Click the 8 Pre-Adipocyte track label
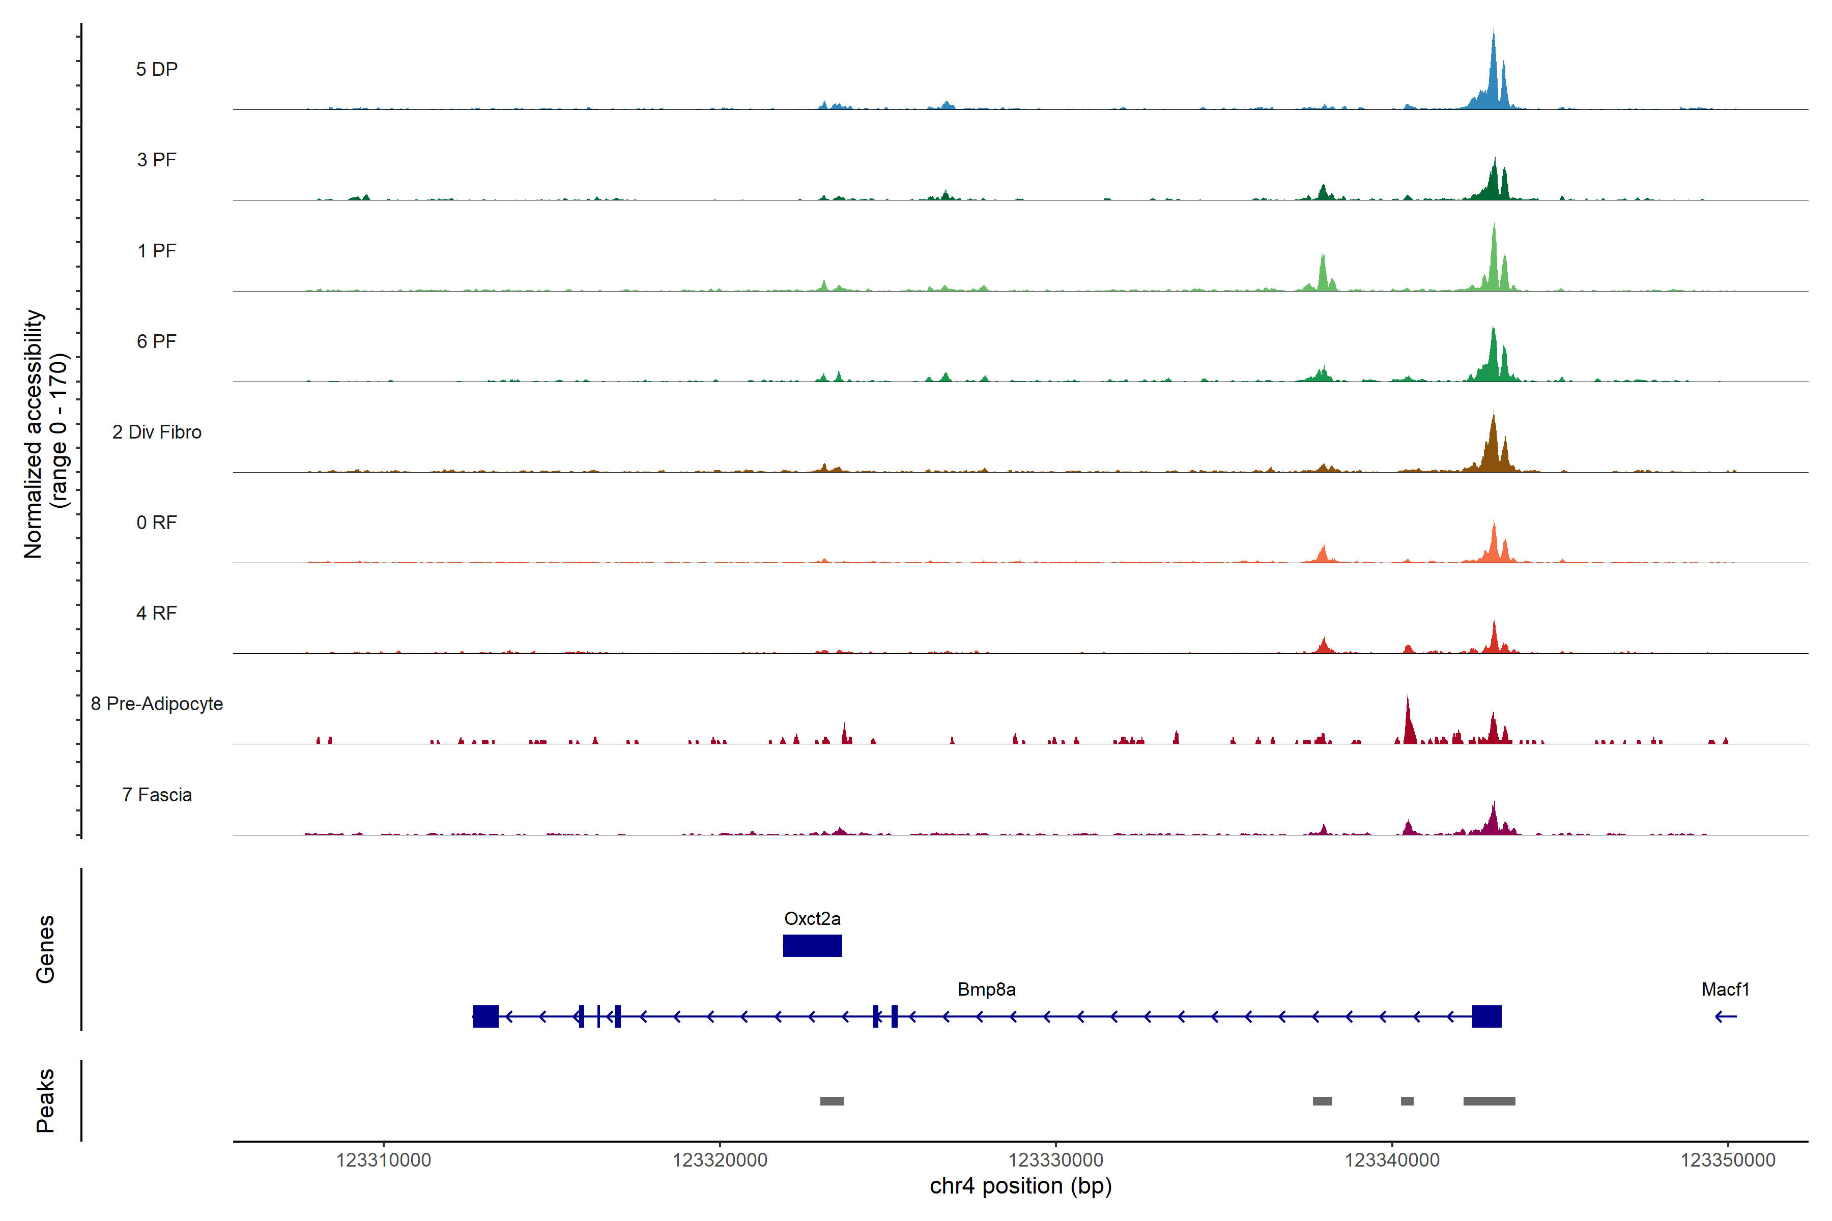The height and width of the screenshot is (1221, 1832). 157,704
